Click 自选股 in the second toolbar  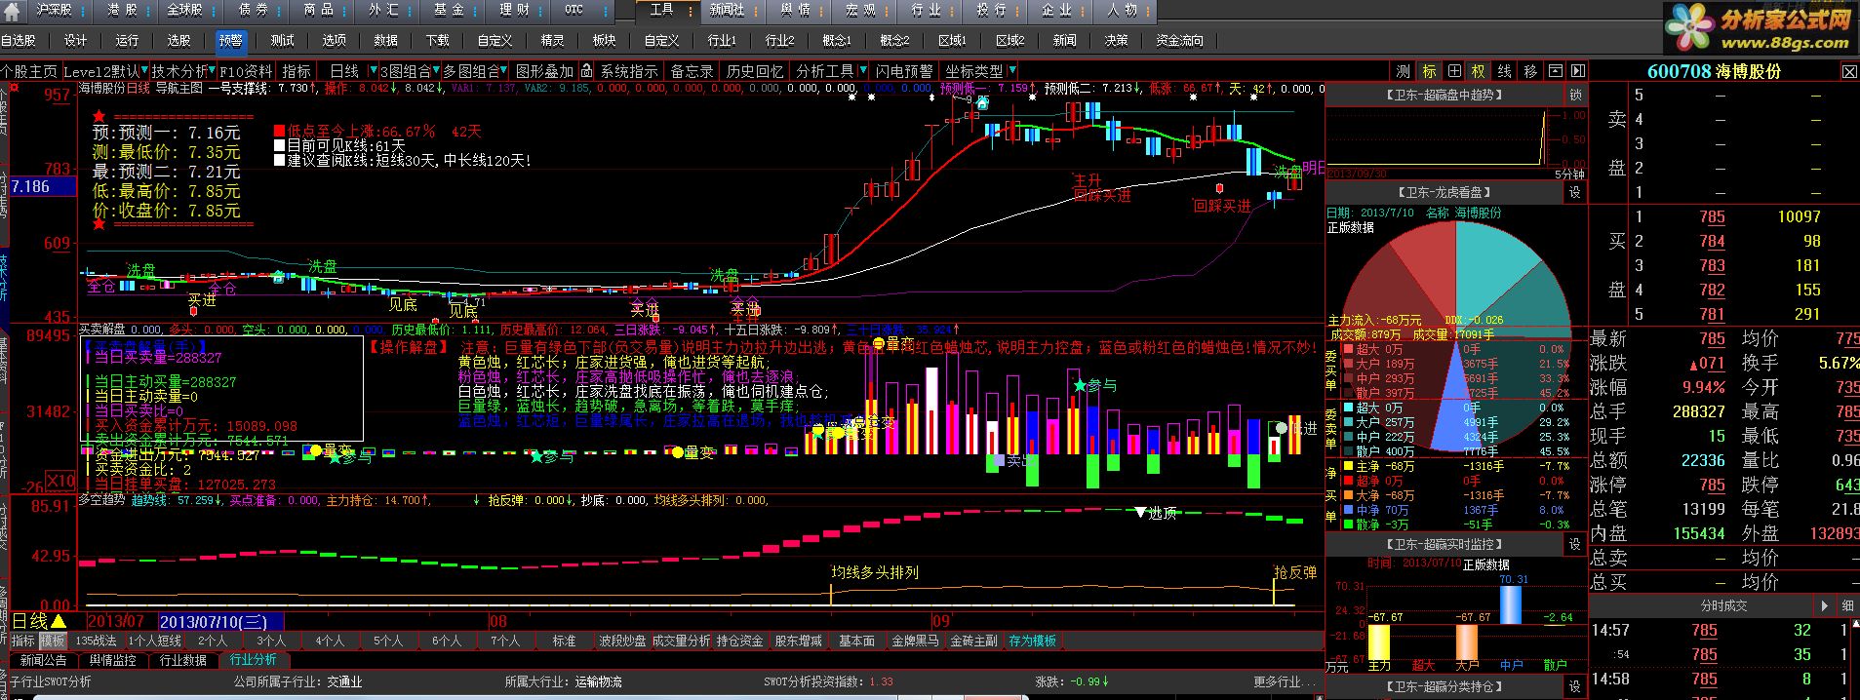tap(19, 41)
